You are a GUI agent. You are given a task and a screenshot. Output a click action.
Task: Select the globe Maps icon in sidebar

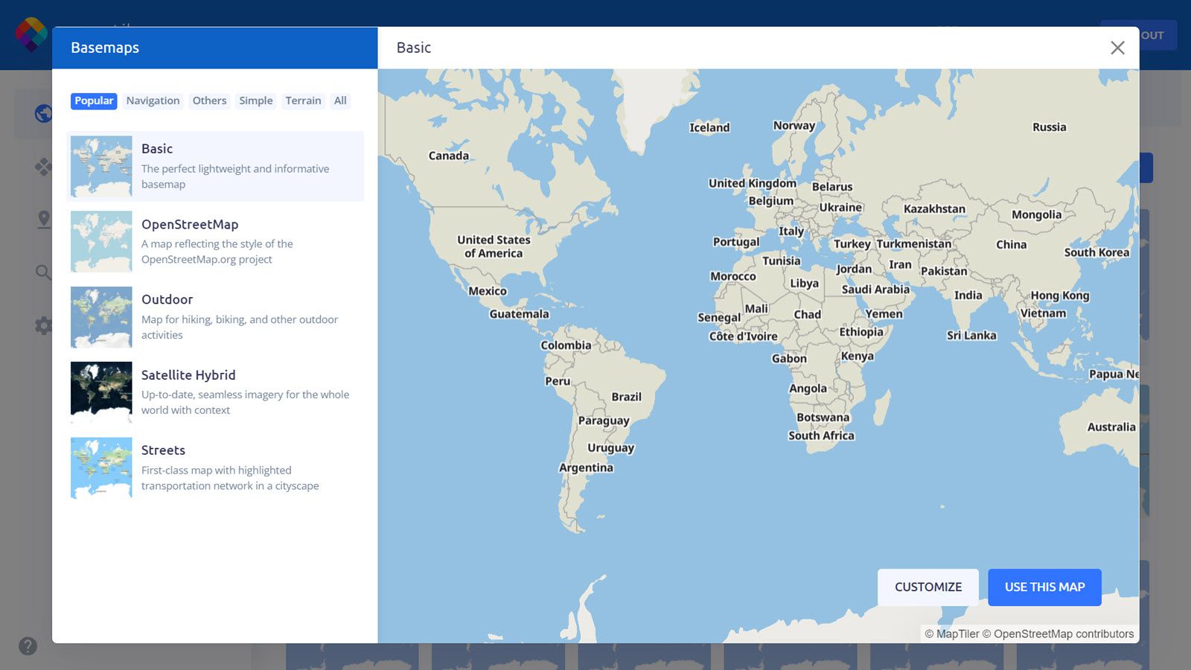click(42, 113)
